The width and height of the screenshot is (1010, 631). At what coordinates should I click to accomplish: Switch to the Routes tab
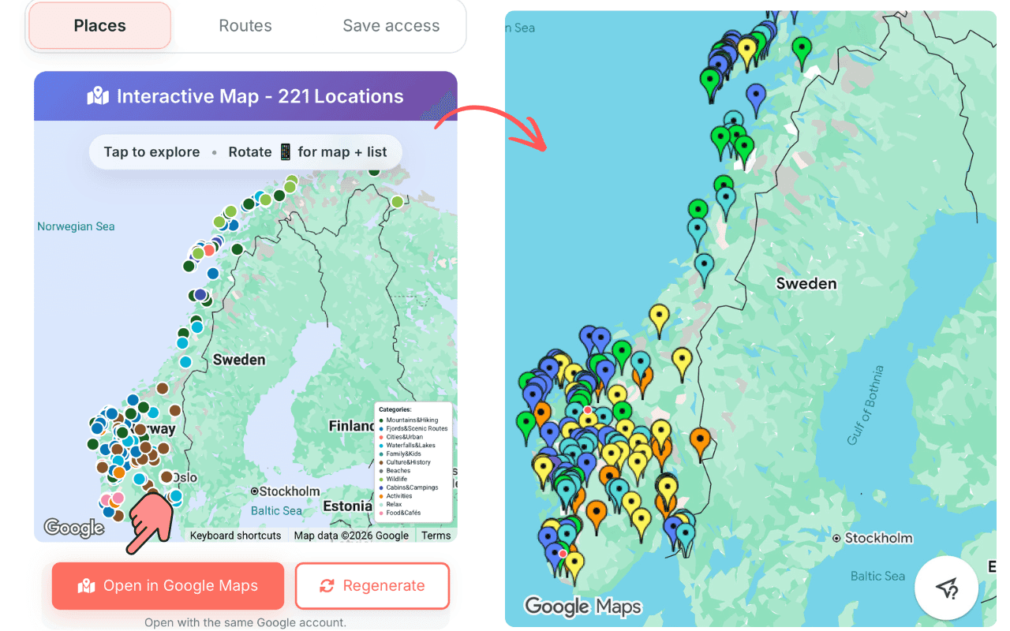point(245,25)
